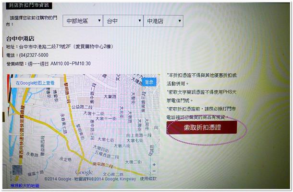The height and width of the screenshot is (192, 293).
Task: Click the 在Google地圖上查看 link
Action: (x=35, y=83)
